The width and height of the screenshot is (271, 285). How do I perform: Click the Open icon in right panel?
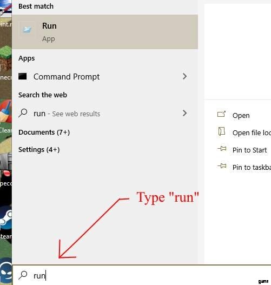coord(221,115)
